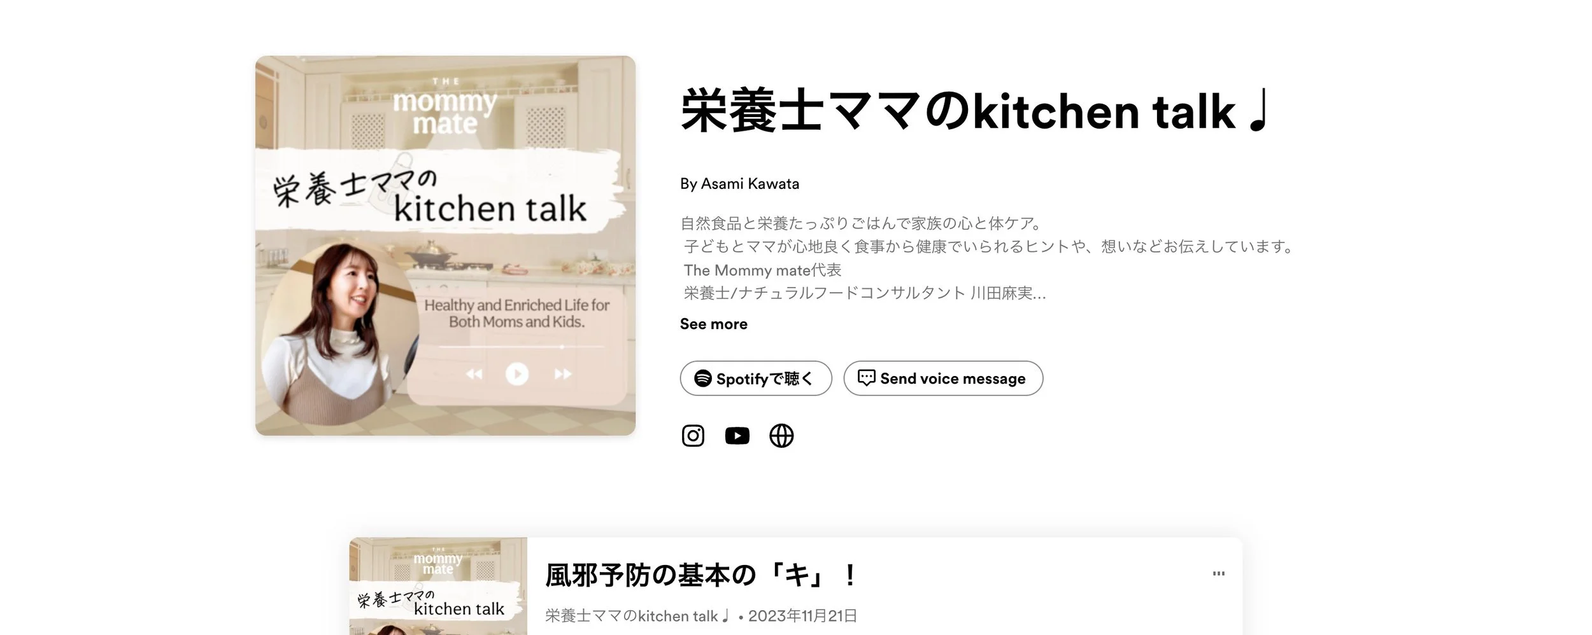Click the episode date 2023年11月21日

[802, 616]
